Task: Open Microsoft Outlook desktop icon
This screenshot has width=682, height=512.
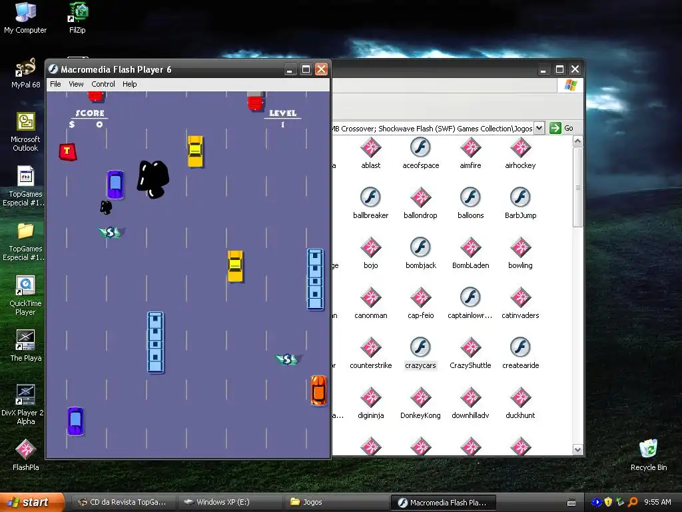Action: click(25, 132)
